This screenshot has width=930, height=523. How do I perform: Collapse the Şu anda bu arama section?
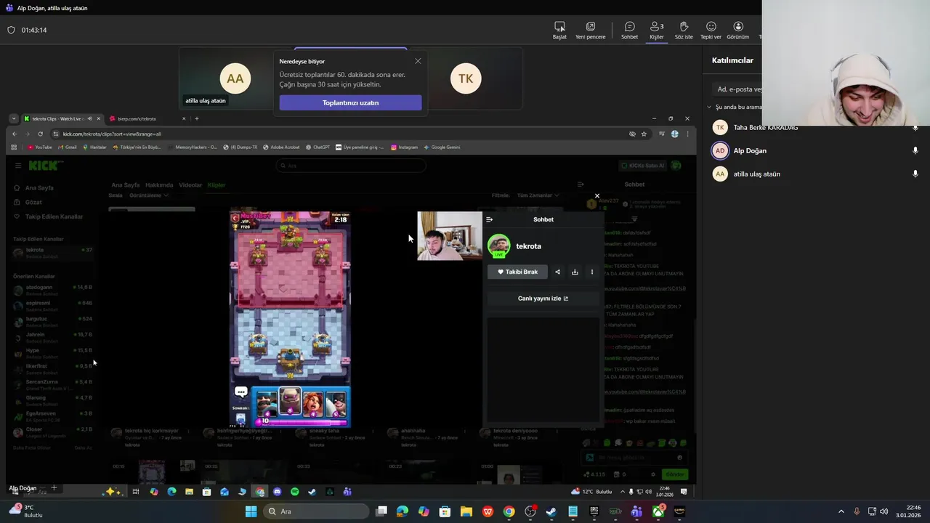(x=709, y=107)
